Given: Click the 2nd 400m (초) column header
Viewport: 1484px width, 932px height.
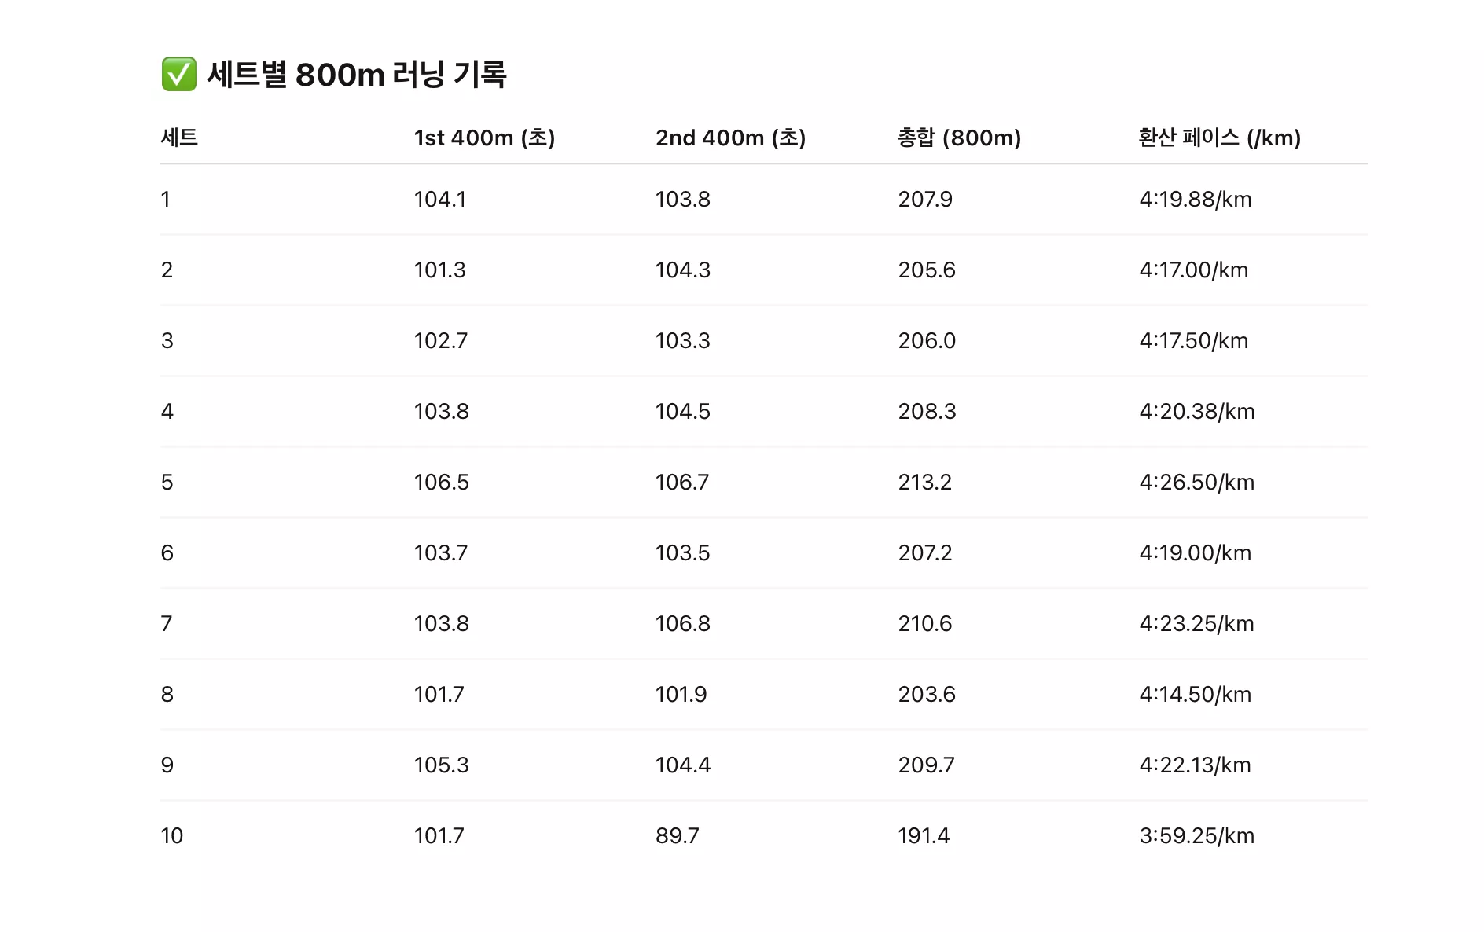Looking at the screenshot, I should click(730, 138).
